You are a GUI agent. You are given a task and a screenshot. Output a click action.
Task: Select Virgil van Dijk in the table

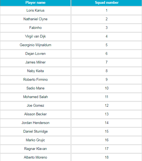(35, 36)
